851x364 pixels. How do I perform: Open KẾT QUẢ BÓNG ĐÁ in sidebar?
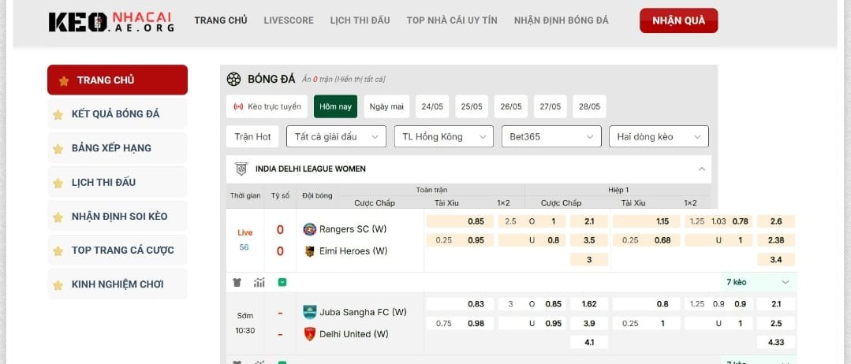(x=117, y=114)
